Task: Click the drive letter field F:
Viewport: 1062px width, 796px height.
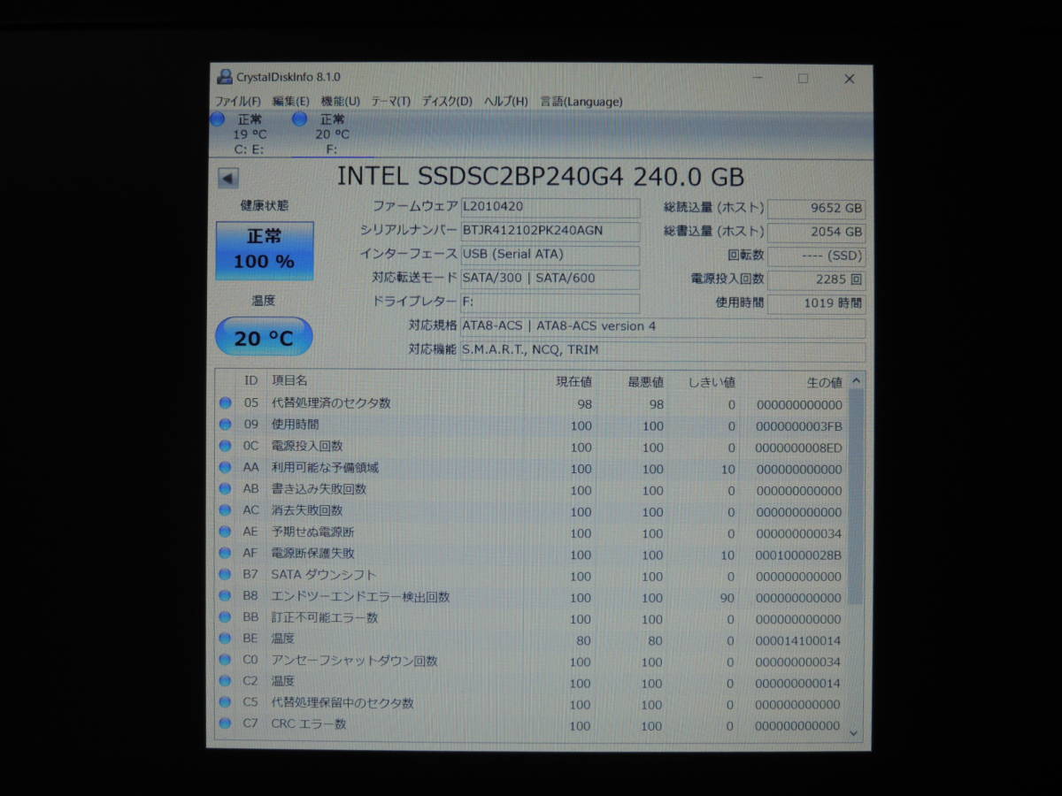Action: point(550,302)
